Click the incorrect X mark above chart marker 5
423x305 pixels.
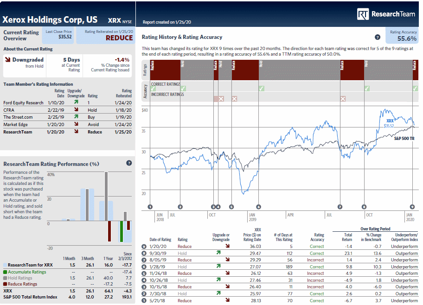pos(234,99)
